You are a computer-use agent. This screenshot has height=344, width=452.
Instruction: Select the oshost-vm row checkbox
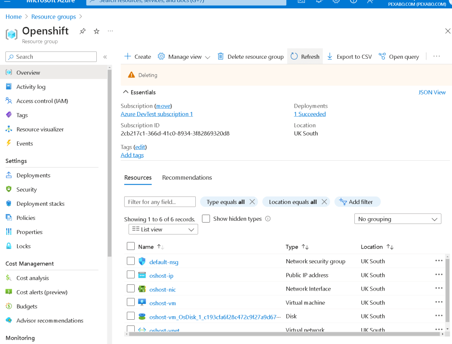[131, 302]
